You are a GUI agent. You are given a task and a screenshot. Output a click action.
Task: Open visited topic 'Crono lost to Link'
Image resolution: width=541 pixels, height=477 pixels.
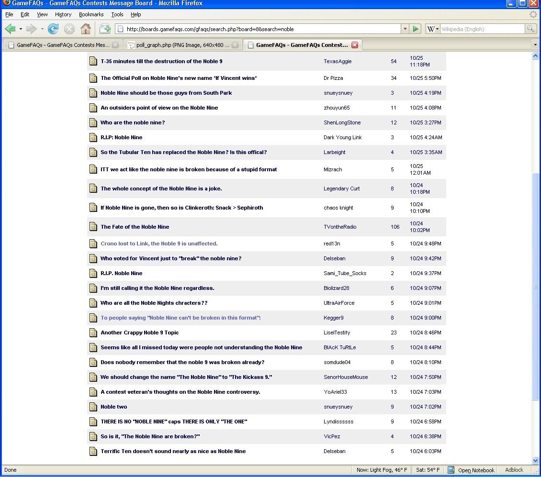[x=159, y=244]
